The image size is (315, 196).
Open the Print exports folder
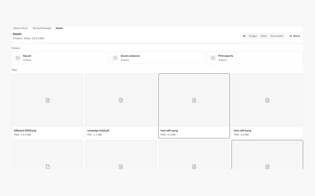tap(255, 58)
